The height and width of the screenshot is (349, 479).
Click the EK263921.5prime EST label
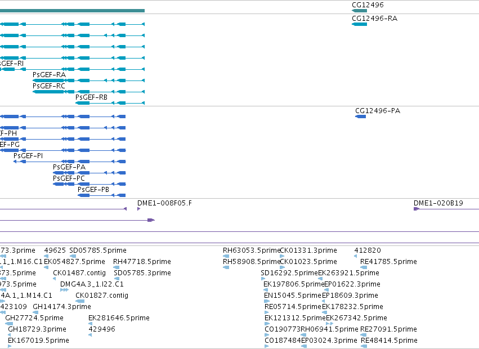coord(348,272)
